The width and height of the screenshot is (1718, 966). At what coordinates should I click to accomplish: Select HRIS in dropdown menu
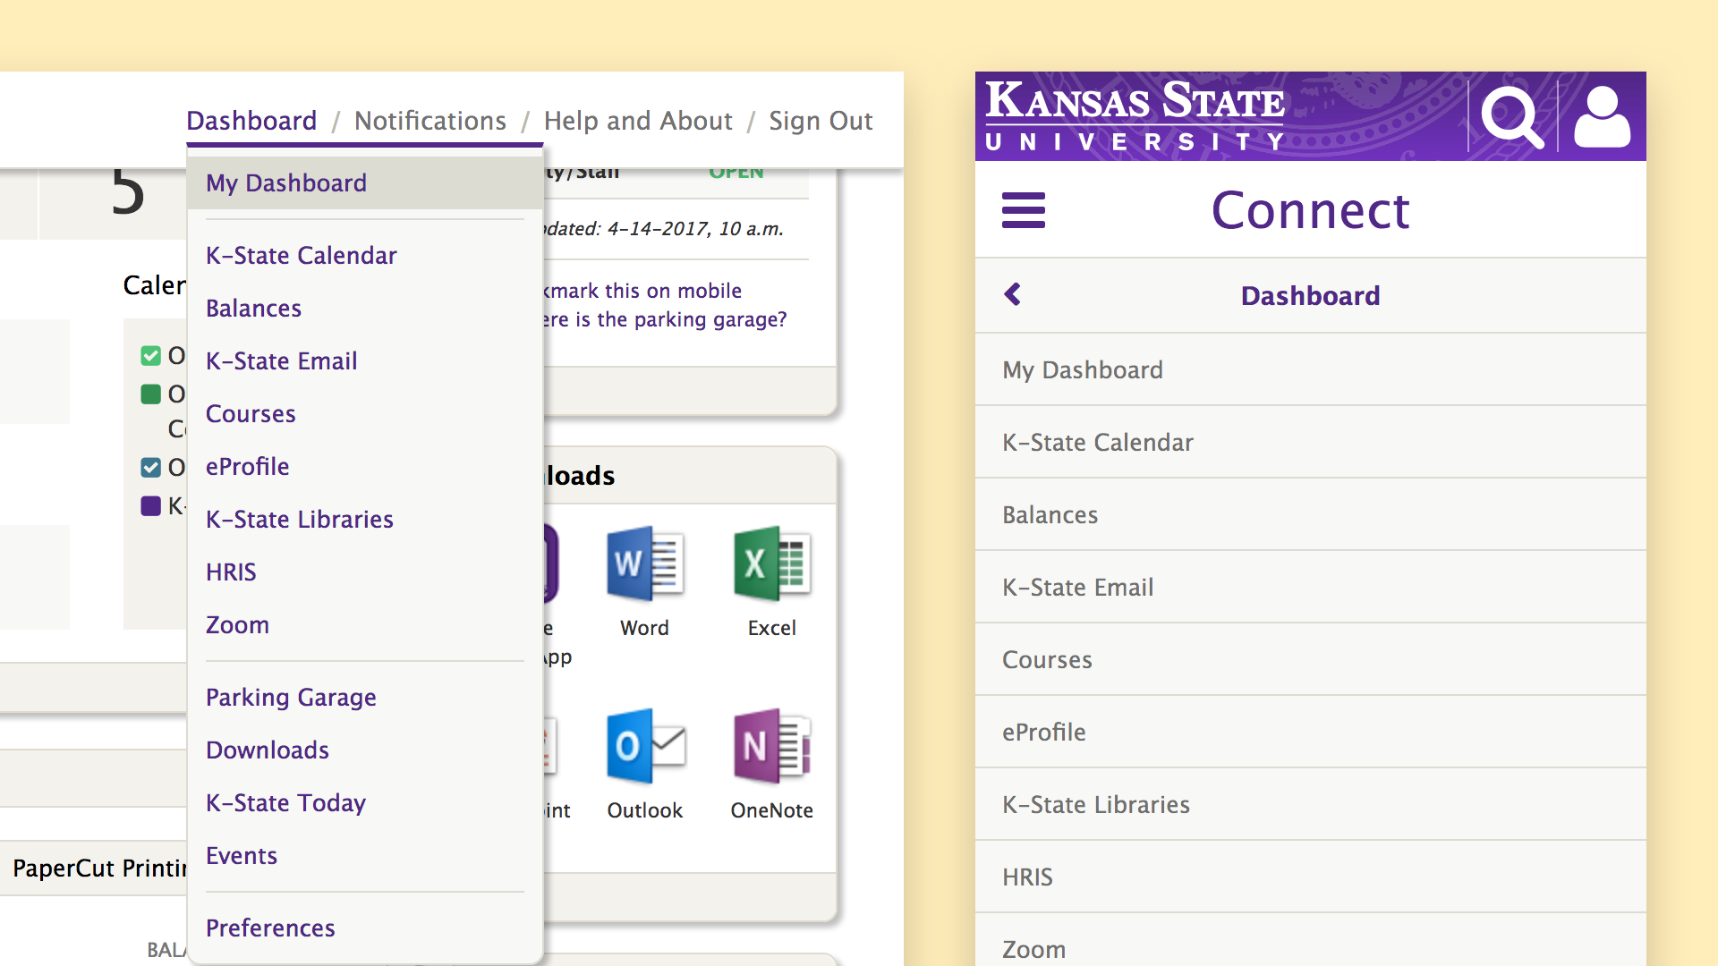point(365,572)
